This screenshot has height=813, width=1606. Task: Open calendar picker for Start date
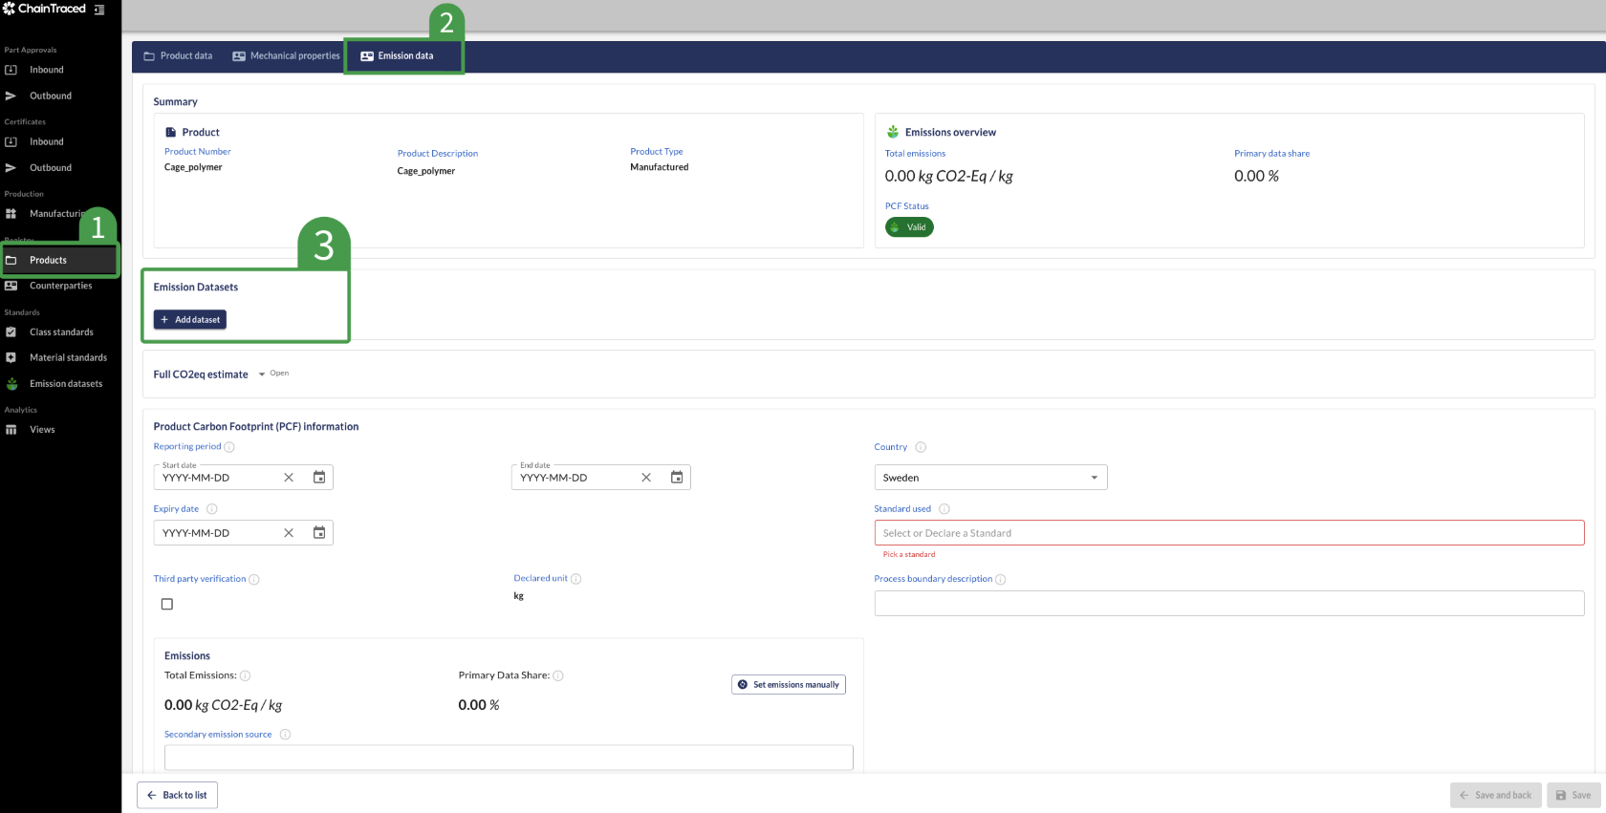(x=319, y=478)
